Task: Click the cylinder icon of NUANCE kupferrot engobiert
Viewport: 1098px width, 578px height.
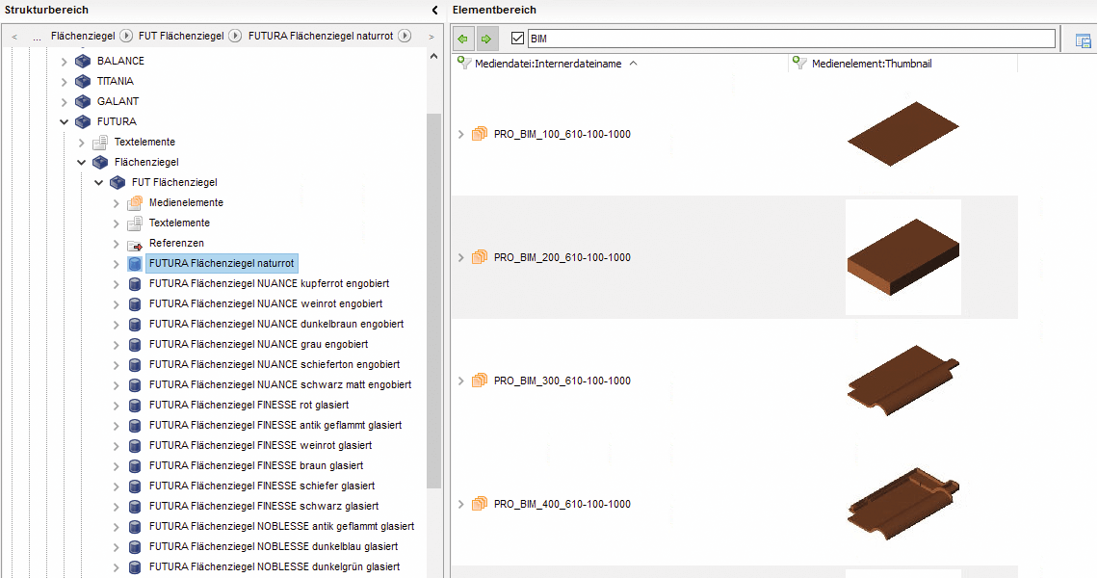Action: tap(135, 284)
